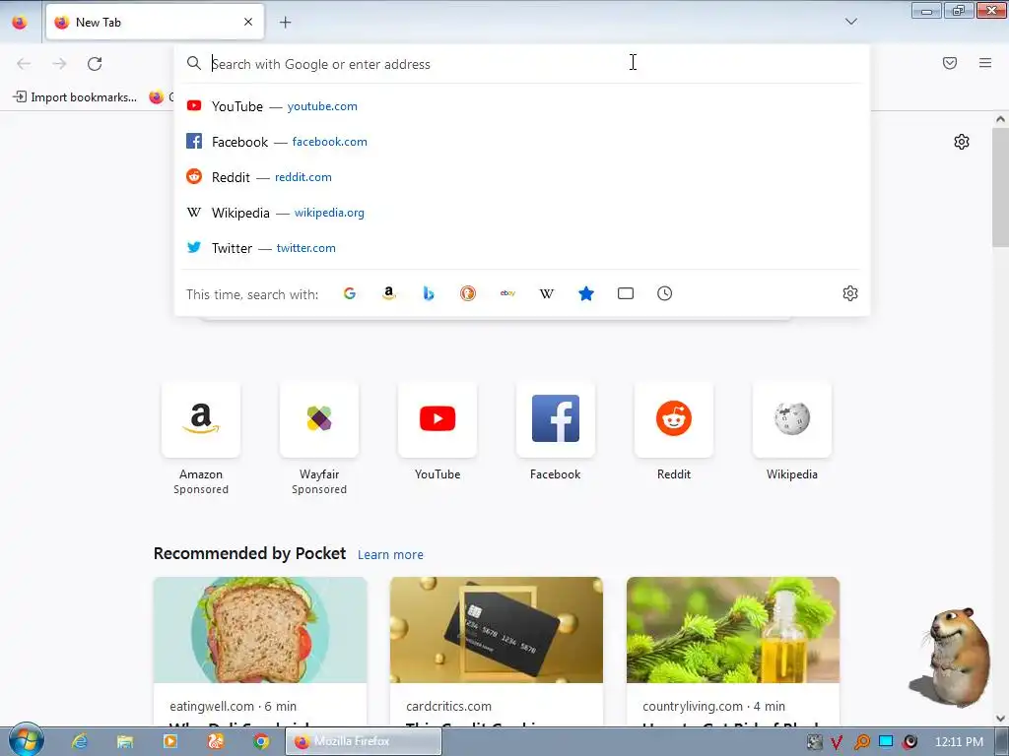The image size is (1009, 756).
Task: Choose YouTube youtube.com suggestion
Action: (x=522, y=106)
